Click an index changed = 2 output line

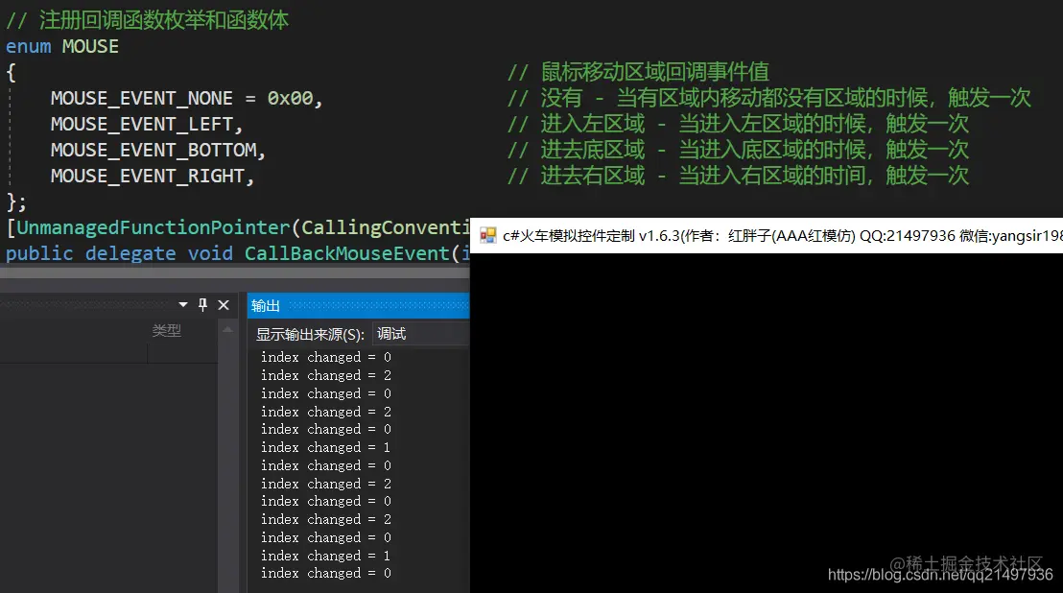pyautogui.click(x=326, y=375)
